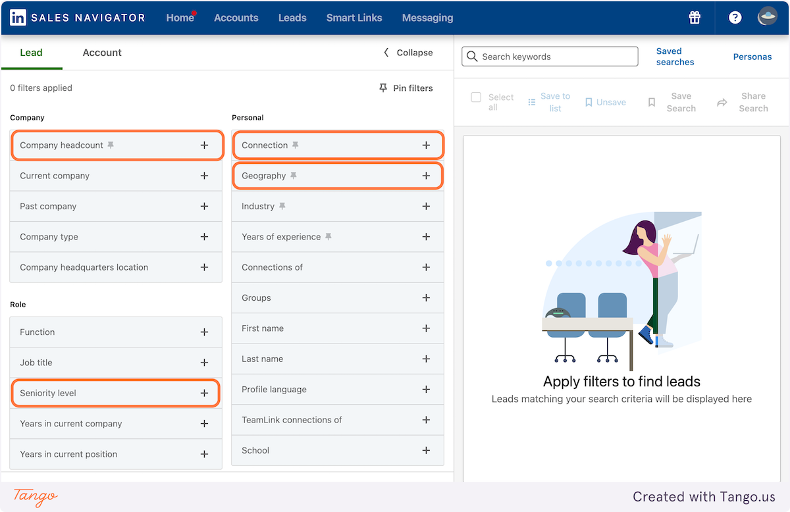
Task: Switch to the Lead tab
Action: coord(31,53)
